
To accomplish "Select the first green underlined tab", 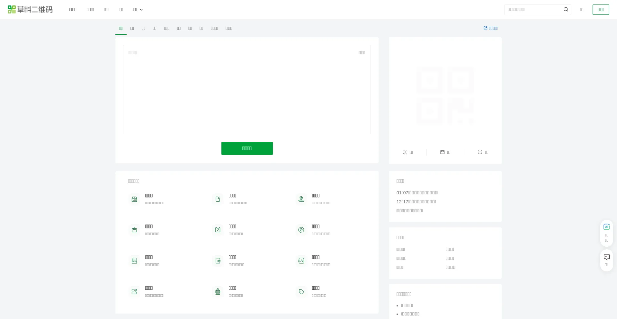I will [x=121, y=28].
